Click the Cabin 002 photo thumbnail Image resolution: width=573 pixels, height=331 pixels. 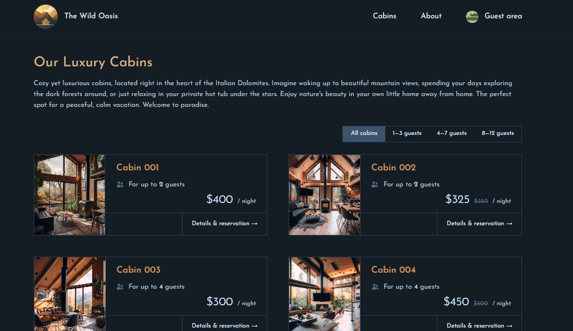325,195
